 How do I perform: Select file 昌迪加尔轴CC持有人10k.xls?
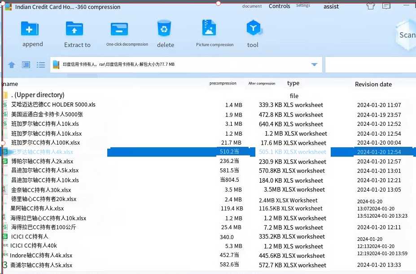45,180
